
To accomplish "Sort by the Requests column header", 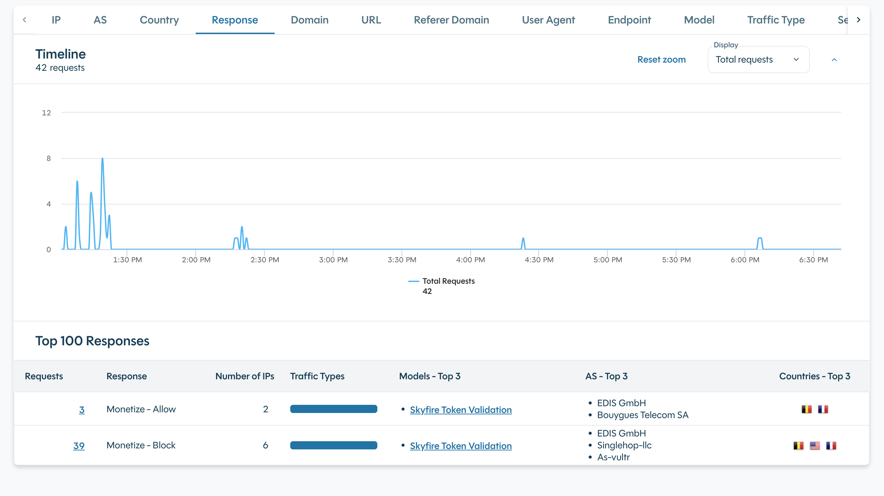I will coord(44,376).
